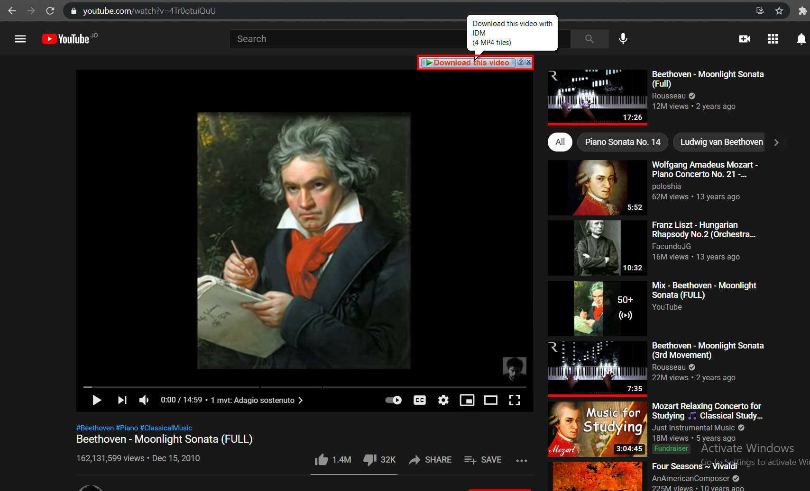Open IDM download panel help icon

tap(521, 62)
